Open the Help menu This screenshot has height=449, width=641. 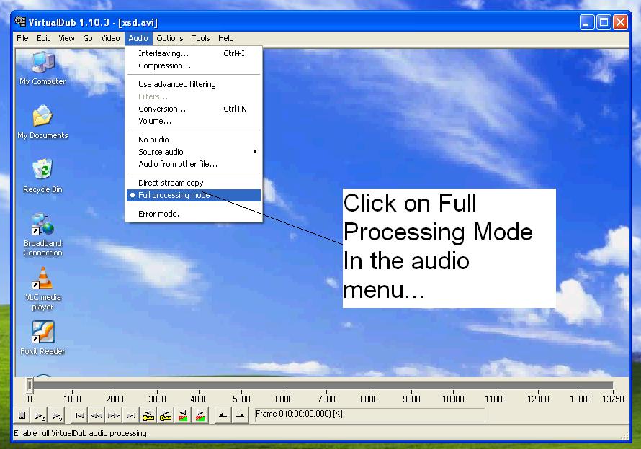coord(225,38)
